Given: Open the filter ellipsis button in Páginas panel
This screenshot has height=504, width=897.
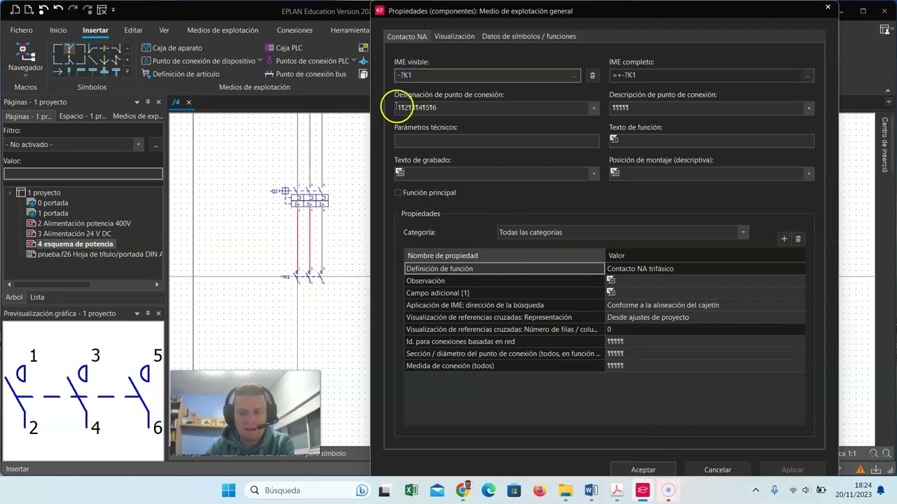Looking at the screenshot, I should point(156,144).
